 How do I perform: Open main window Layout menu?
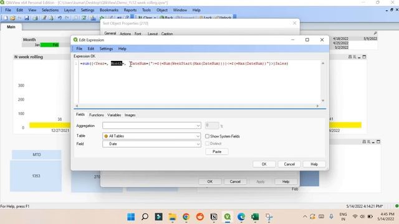[70, 10]
